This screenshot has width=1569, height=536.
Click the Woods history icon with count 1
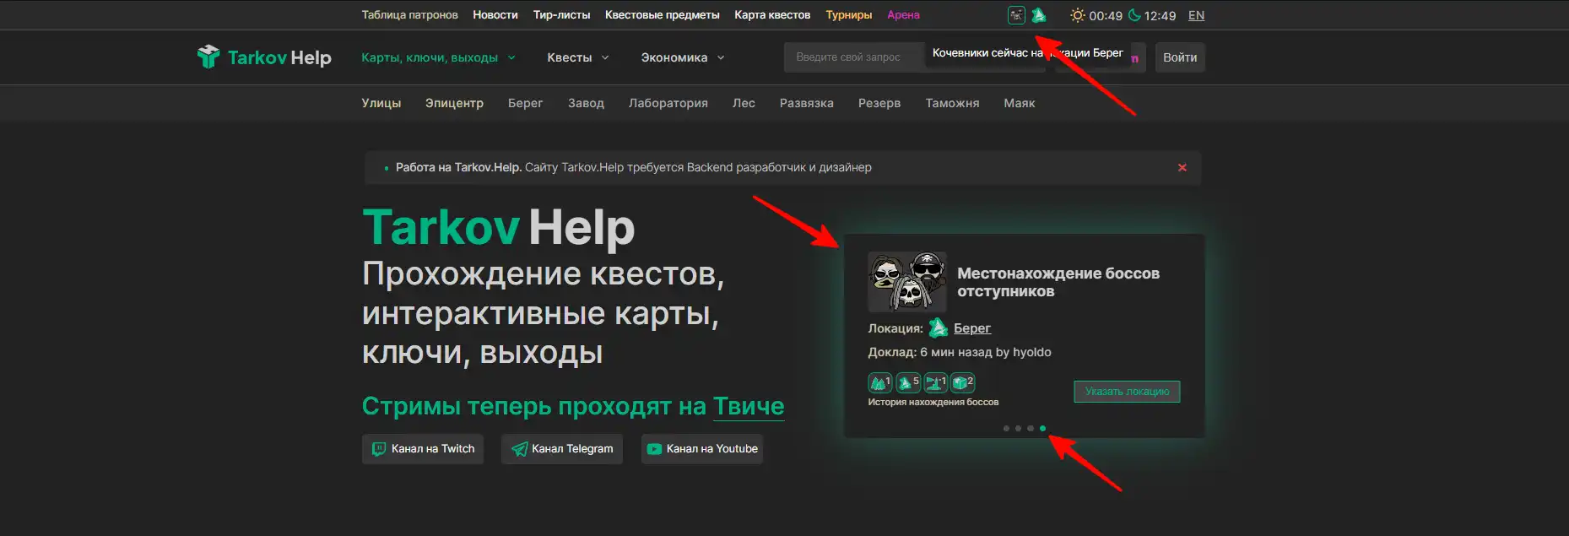pos(879,383)
